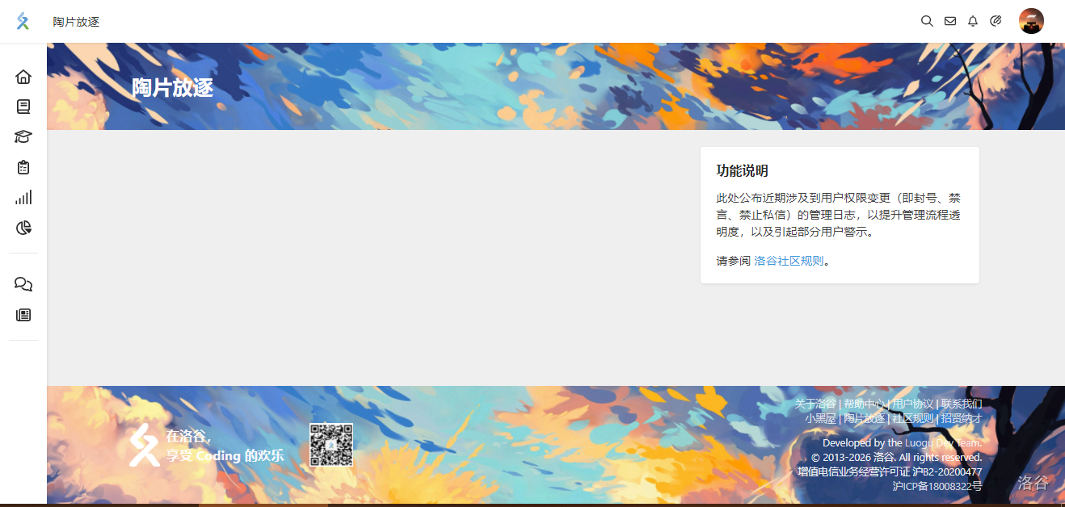Screen dimensions: 1065x507
Task: Open the mail messages envelope icon
Action: [x=950, y=21]
